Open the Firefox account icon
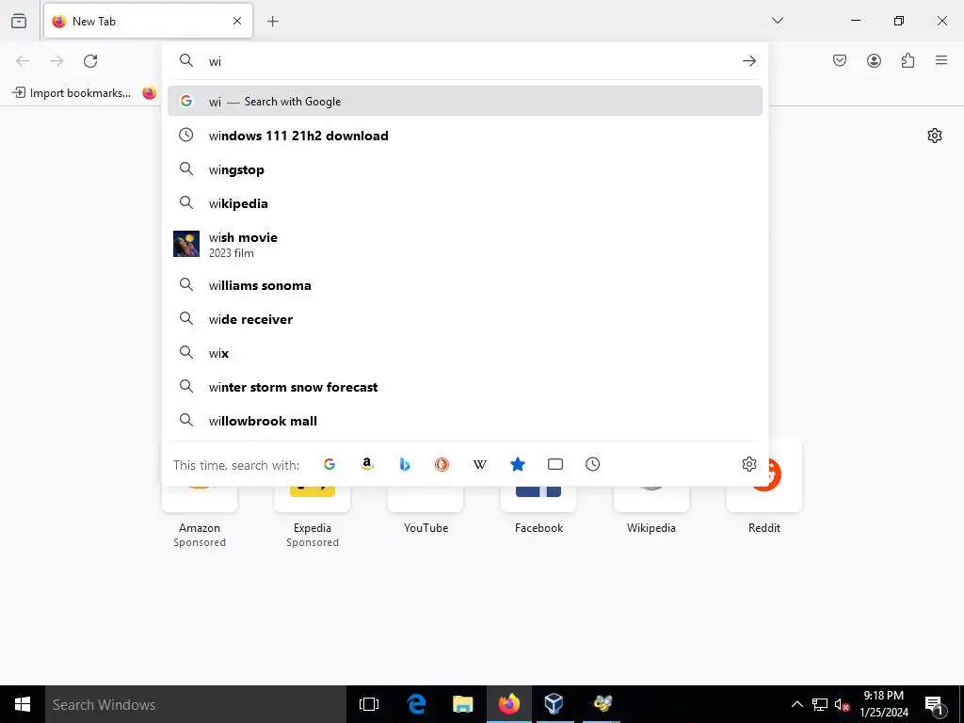This screenshot has height=723, width=964. [874, 60]
